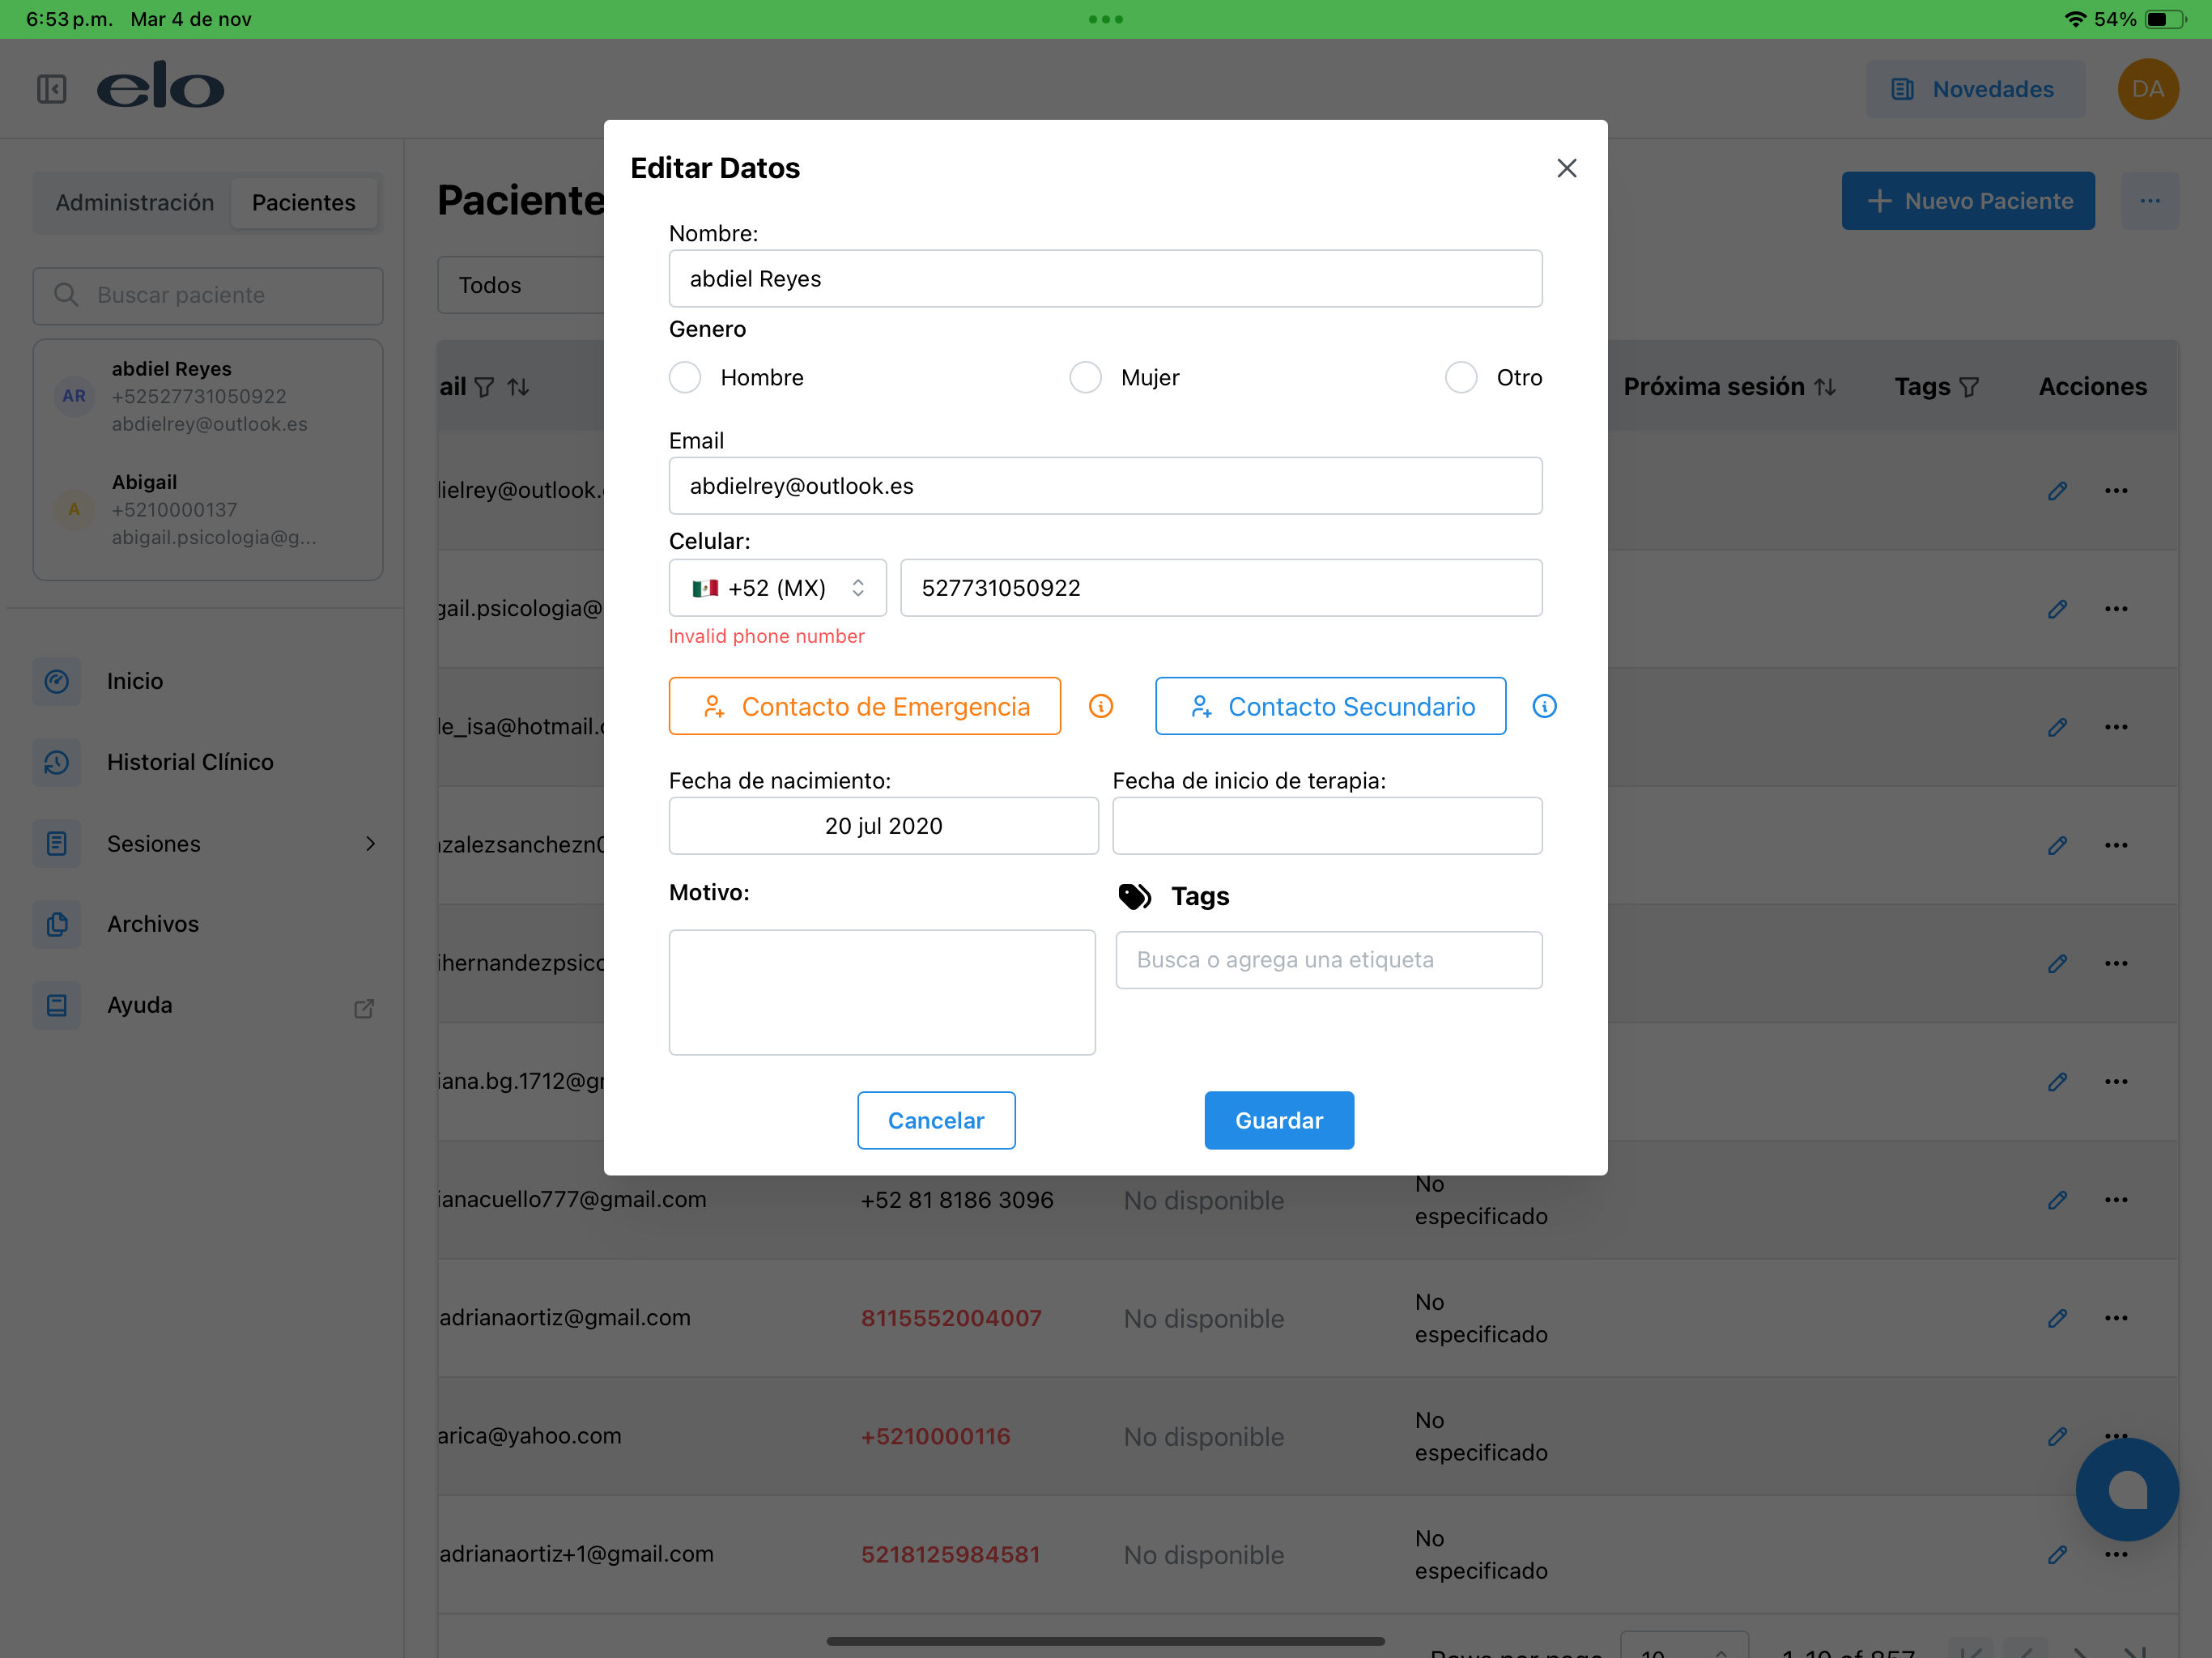Click the Próxima sesión sort arrows
Viewport: 2212px width, 1658px height.
coord(1825,387)
